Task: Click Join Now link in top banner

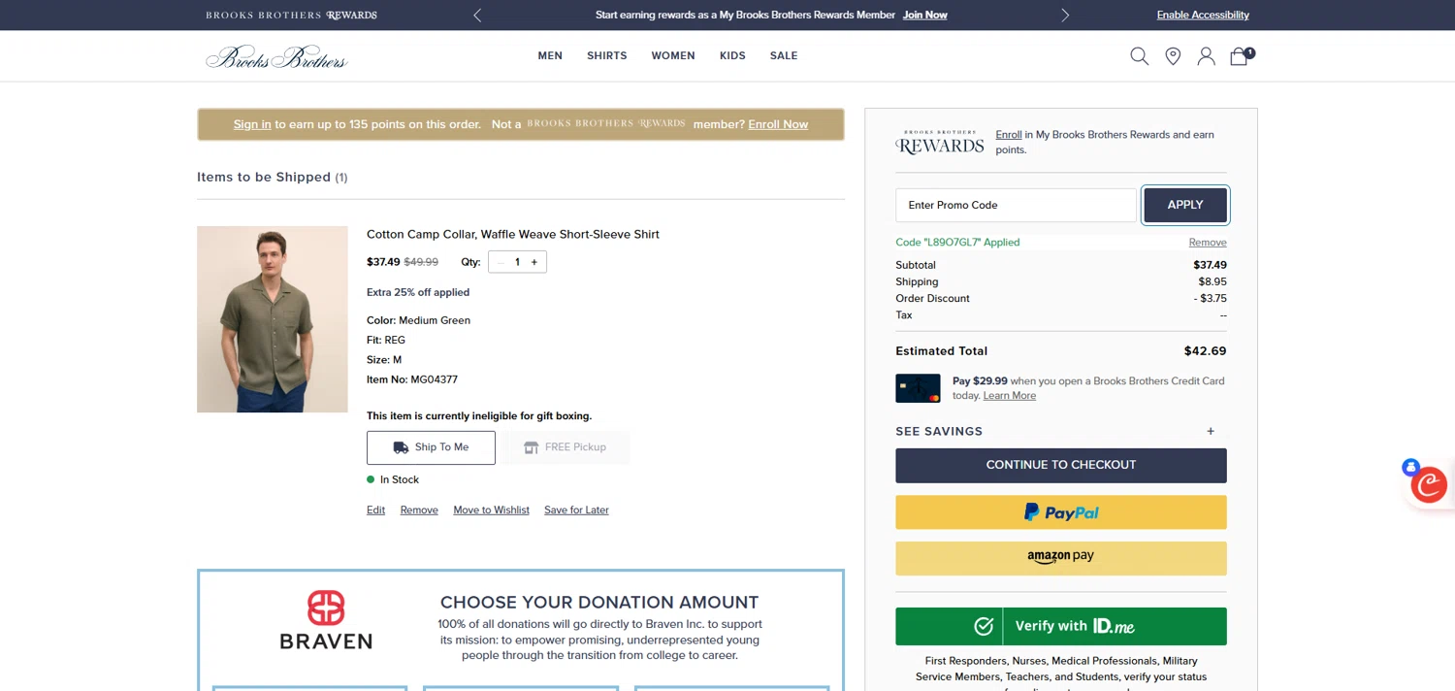Action: pos(924,16)
